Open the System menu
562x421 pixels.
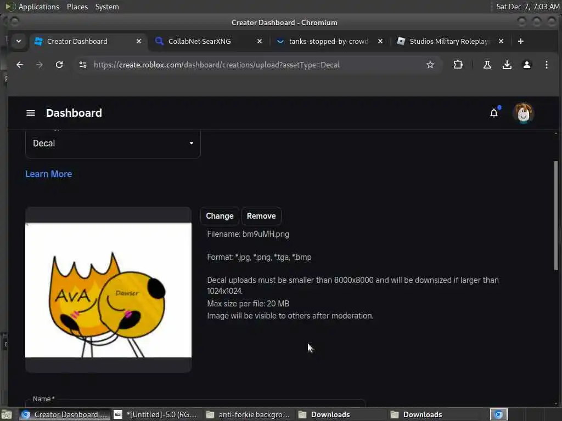107,7
